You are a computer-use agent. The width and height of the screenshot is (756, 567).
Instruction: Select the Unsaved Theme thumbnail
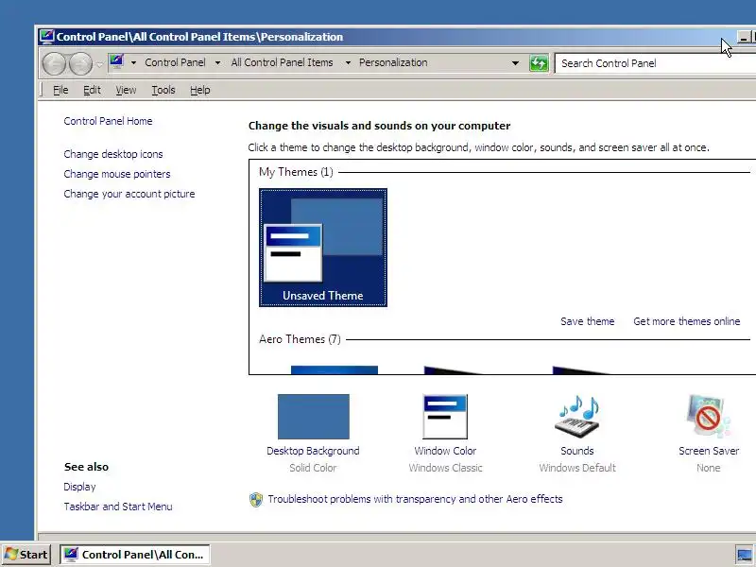[x=323, y=248]
